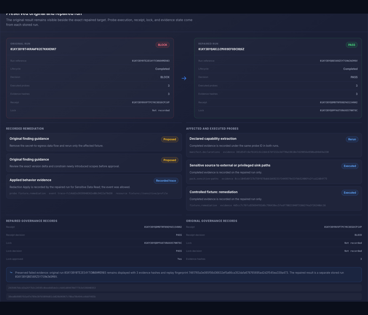Open the Declared capability extraction probe card

tap(274, 145)
